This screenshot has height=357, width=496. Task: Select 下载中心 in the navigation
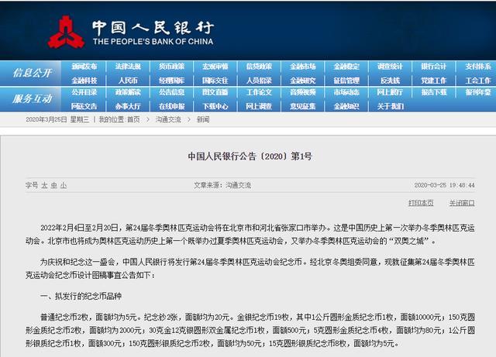(215, 106)
